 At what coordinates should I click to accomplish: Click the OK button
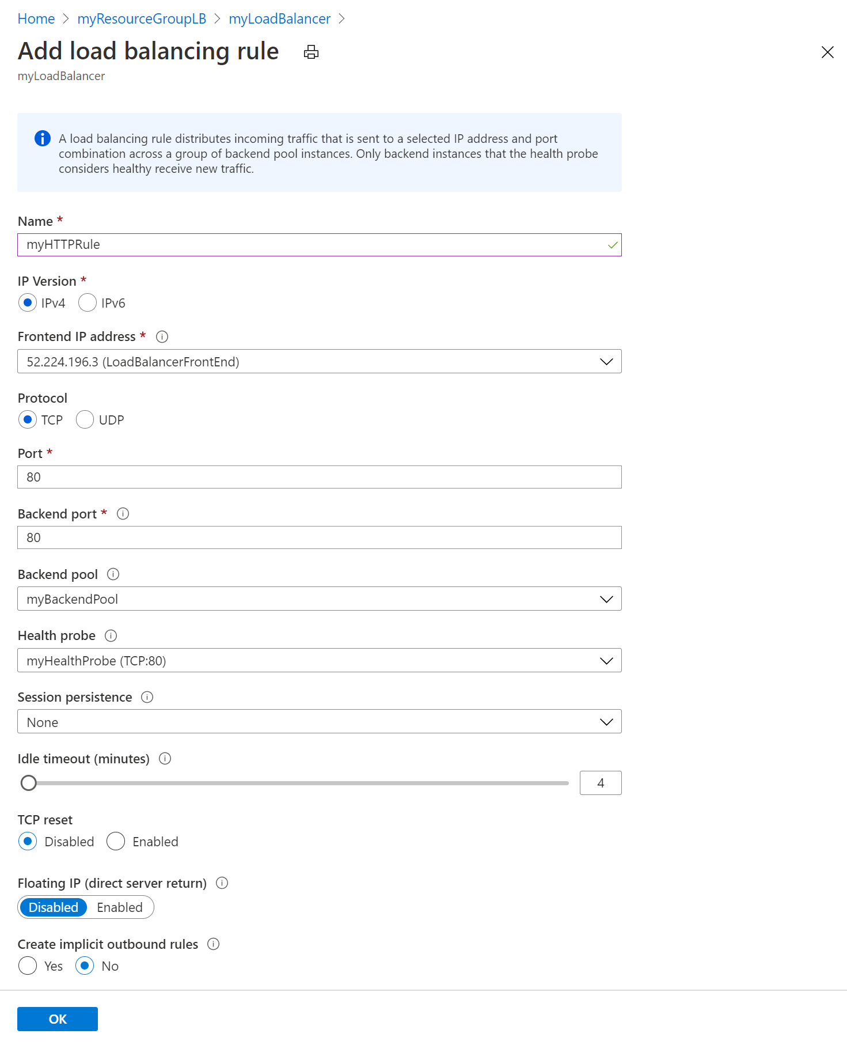click(x=58, y=1019)
